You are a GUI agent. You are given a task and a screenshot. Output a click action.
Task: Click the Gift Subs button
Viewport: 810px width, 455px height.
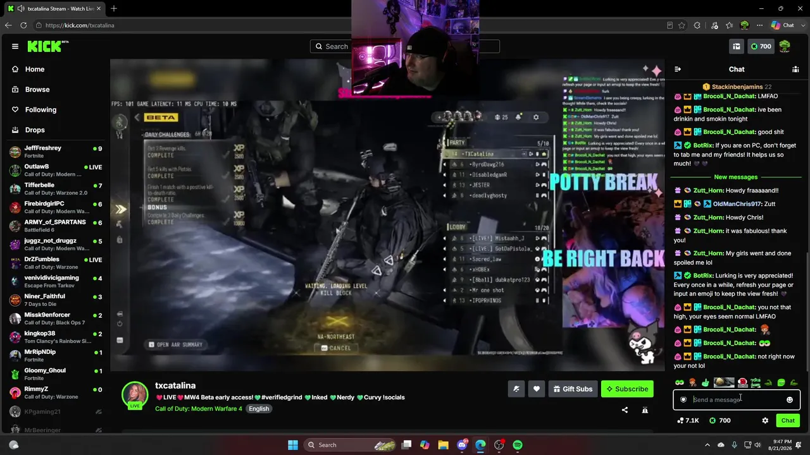pyautogui.click(x=571, y=389)
